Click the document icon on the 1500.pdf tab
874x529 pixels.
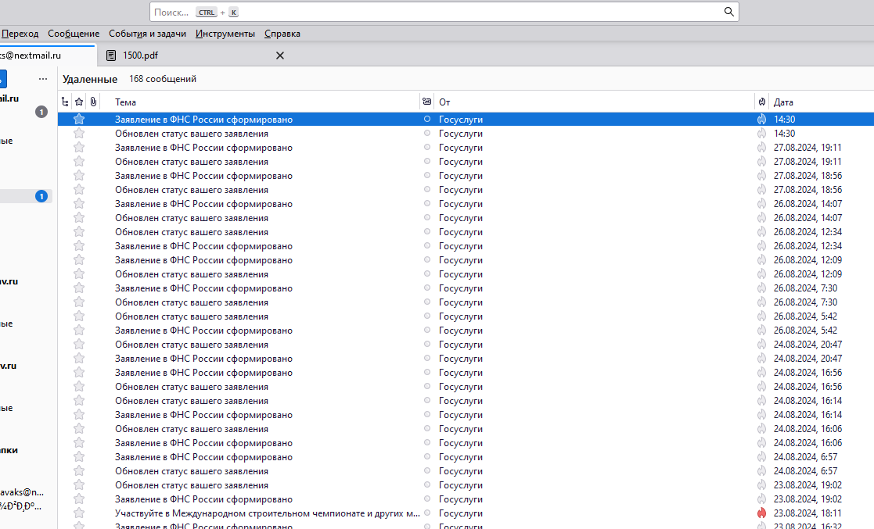point(111,55)
